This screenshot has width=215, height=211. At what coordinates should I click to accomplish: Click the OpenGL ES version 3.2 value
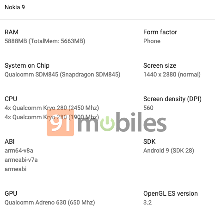point(147,203)
